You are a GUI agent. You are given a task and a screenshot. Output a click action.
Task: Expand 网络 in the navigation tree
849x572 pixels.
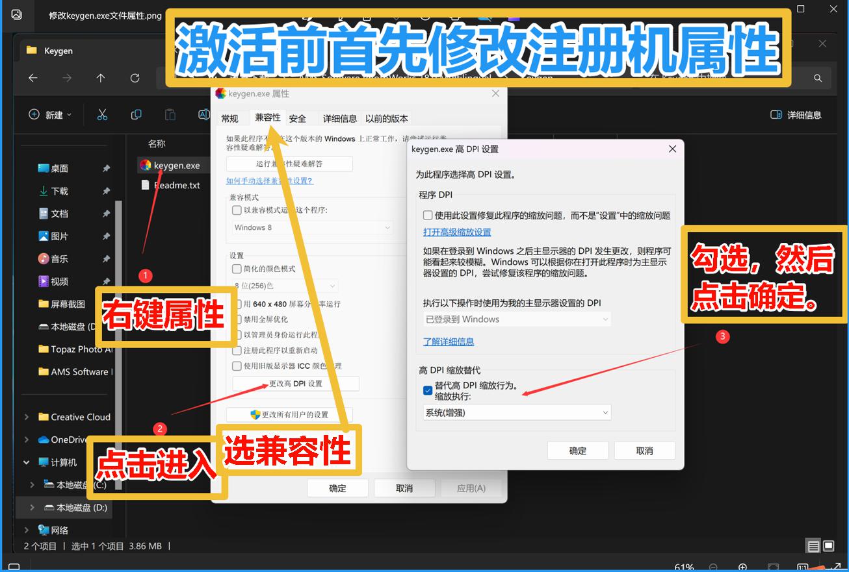point(27,530)
